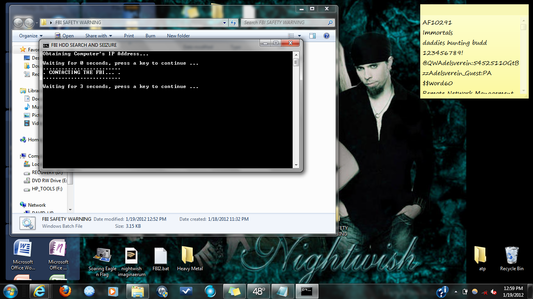Click the Explorer Help question mark icon
This screenshot has width=533, height=299.
[x=327, y=36]
